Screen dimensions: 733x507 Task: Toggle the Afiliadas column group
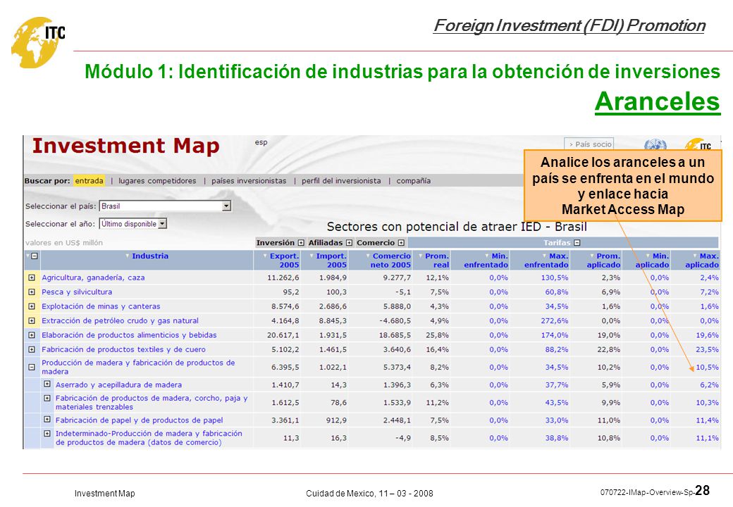[349, 243]
